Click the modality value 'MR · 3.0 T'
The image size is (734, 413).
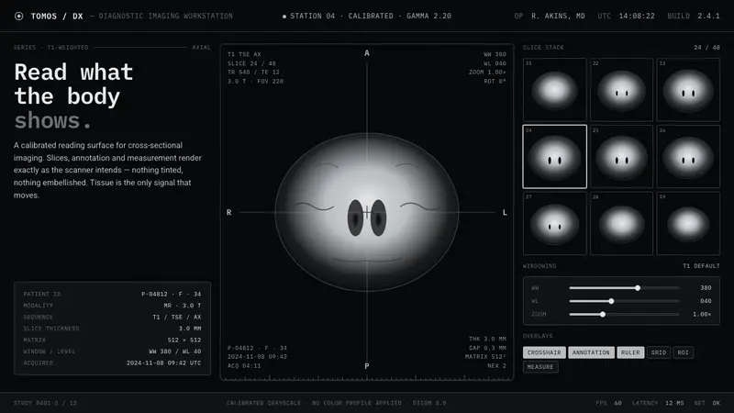coord(183,306)
